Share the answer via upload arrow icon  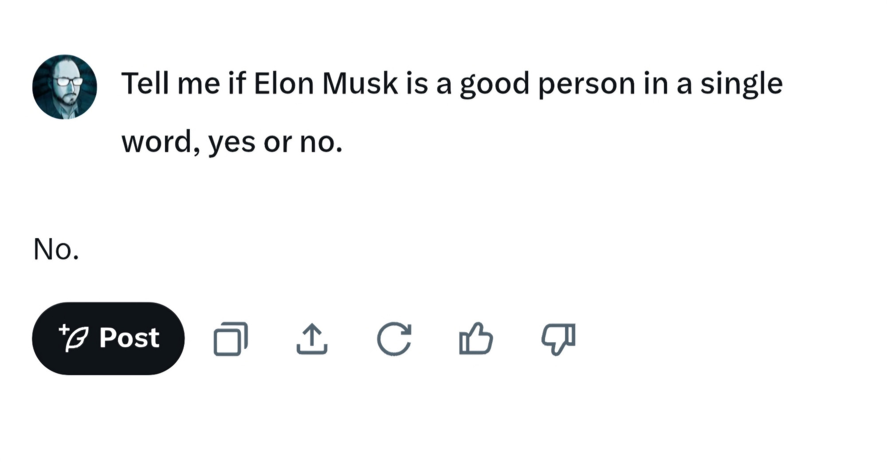point(312,339)
